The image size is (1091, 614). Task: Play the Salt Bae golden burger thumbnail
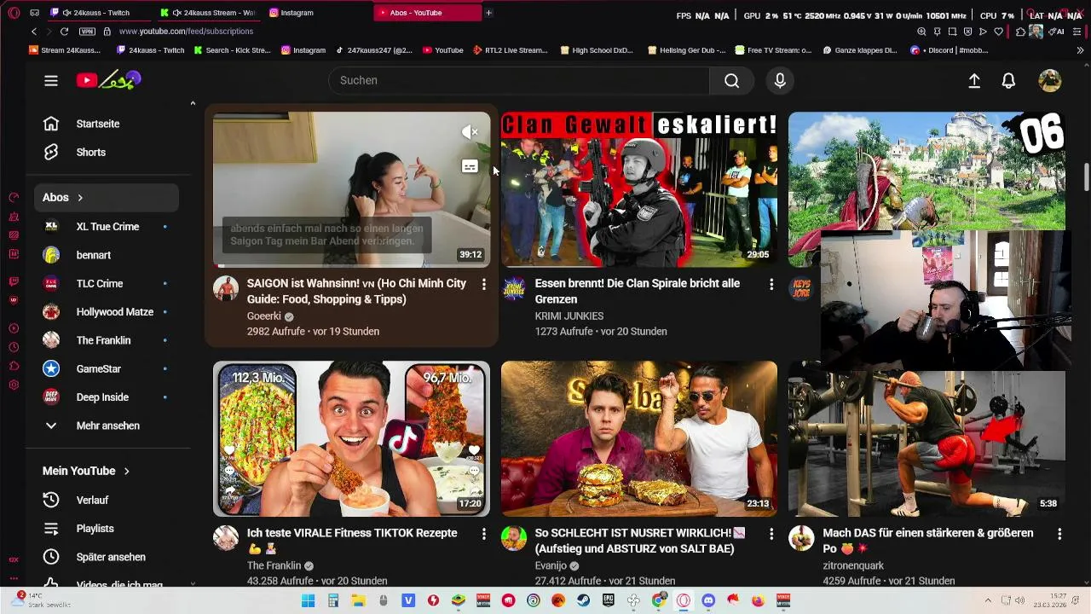tap(639, 438)
